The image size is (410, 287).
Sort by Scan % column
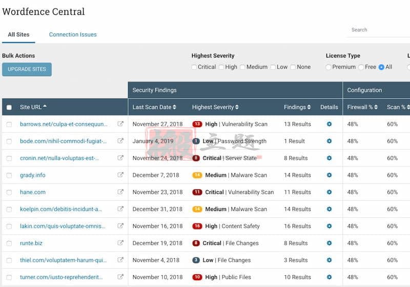[x=398, y=107]
